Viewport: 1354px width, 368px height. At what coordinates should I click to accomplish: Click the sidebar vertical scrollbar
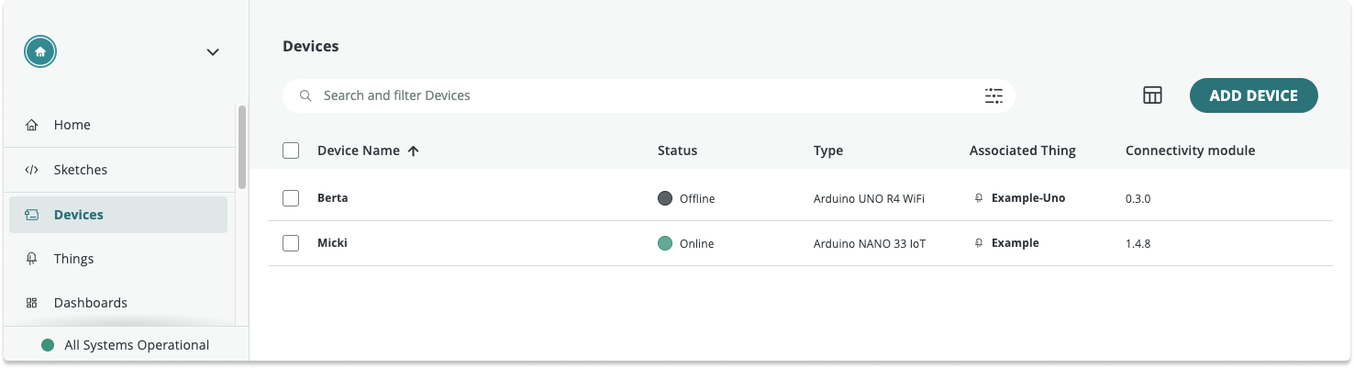click(242, 147)
